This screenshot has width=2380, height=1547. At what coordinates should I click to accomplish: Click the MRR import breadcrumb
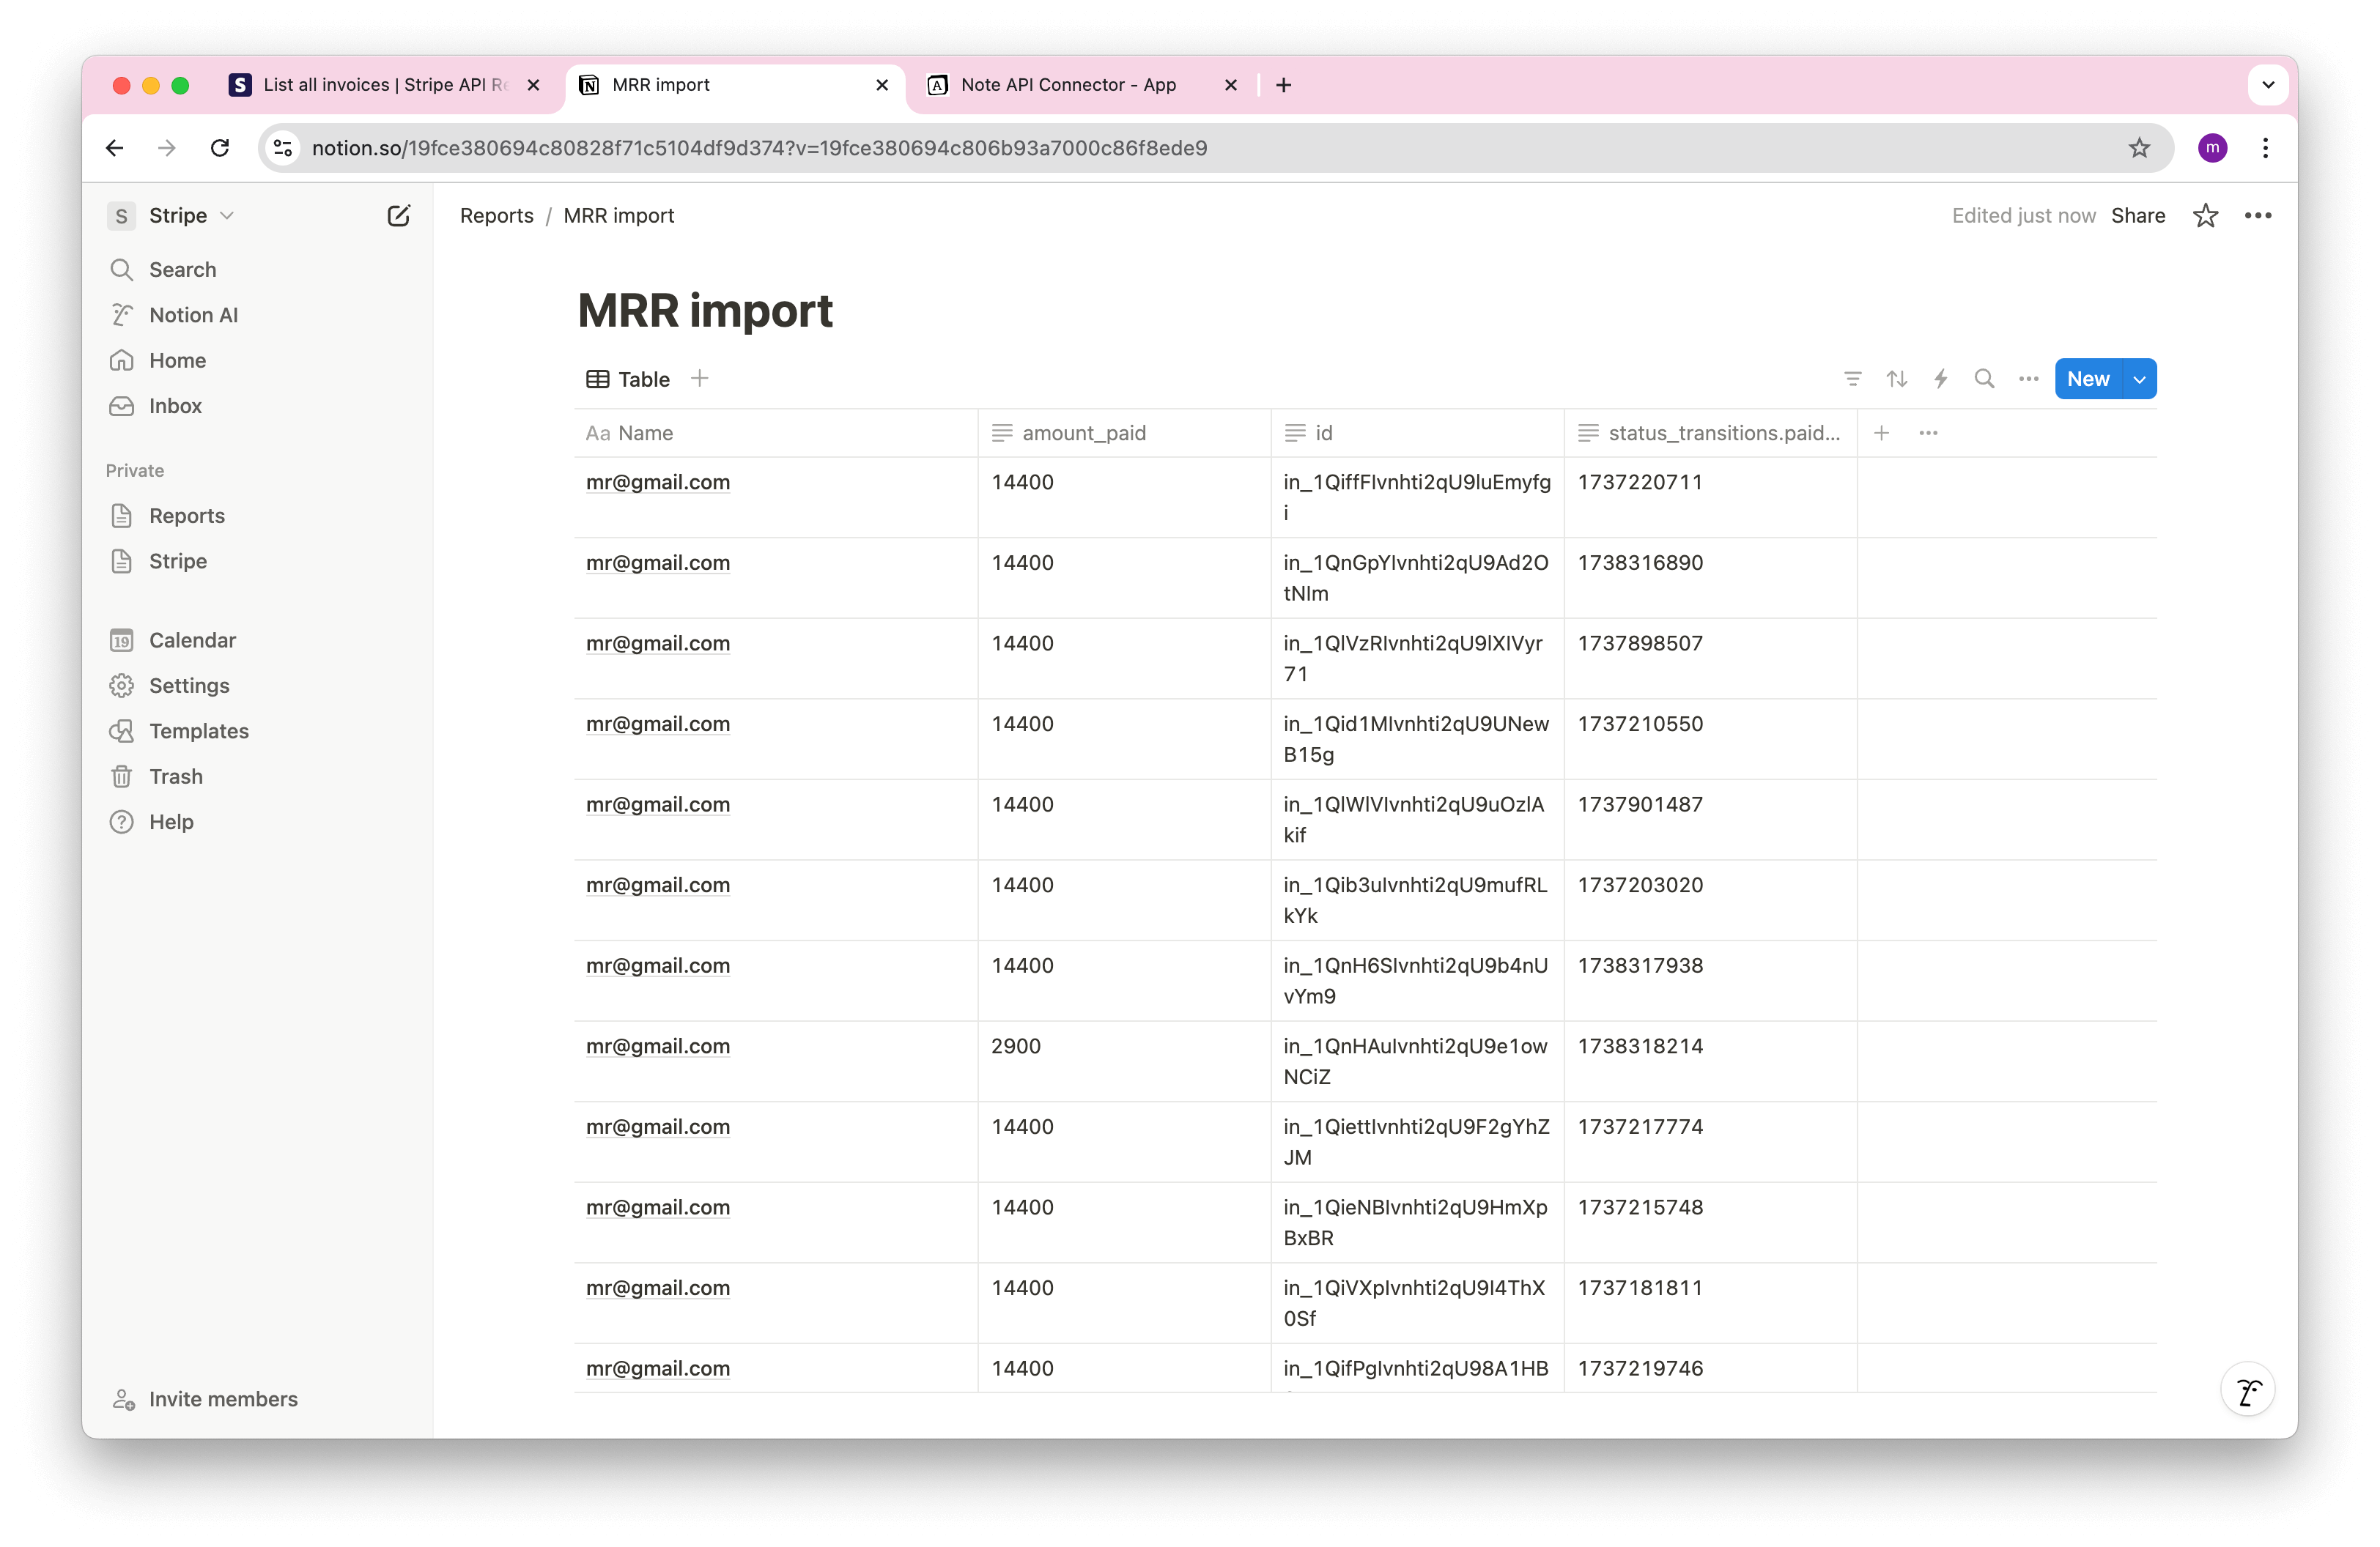(619, 216)
